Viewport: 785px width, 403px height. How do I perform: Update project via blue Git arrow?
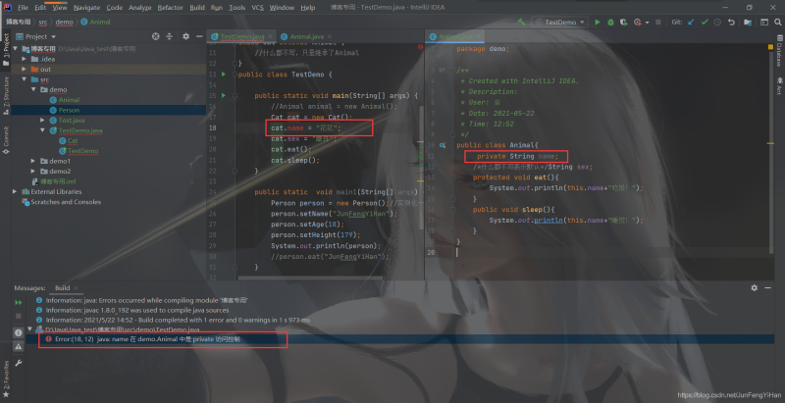tap(692, 22)
